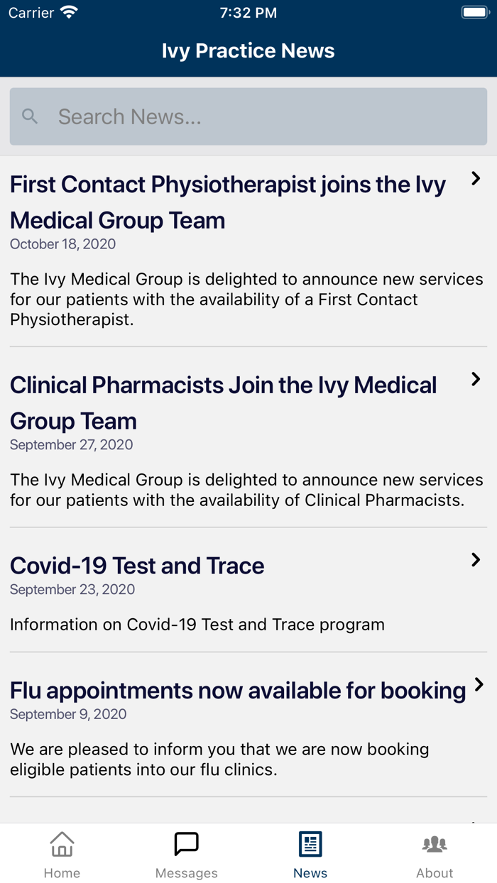The width and height of the screenshot is (497, 883).
Task: Open the Home tab icon
Action: tap(62, 844)
